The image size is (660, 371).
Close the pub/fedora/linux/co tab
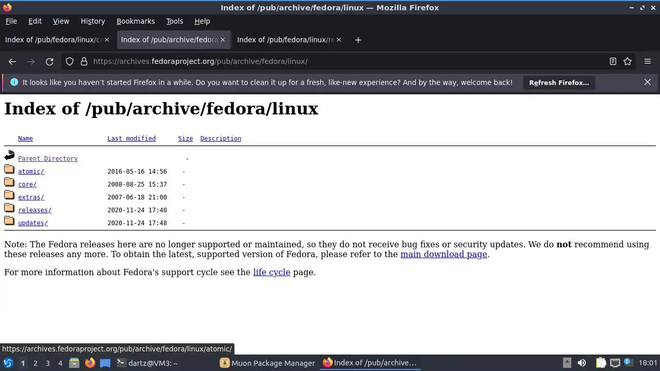(107, 40)
